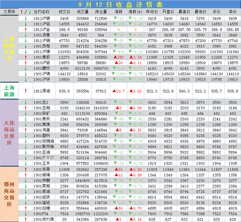The height and width of the screenshot is (222, 241).
Task: Click the 9月12日收盘详情表 title bar
Action: (x=121, y=4)
